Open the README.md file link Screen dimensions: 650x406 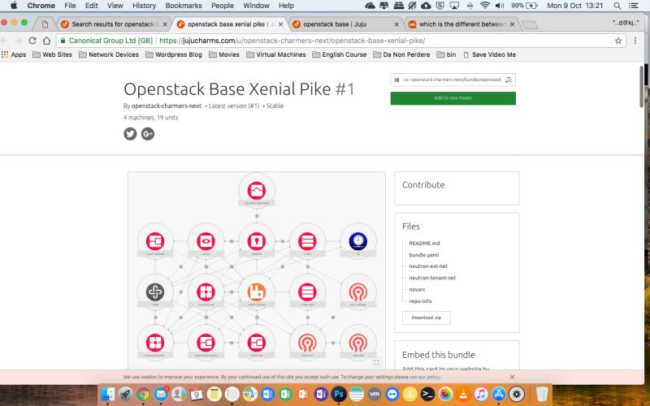pyautogui.click(x=424, y=243)
